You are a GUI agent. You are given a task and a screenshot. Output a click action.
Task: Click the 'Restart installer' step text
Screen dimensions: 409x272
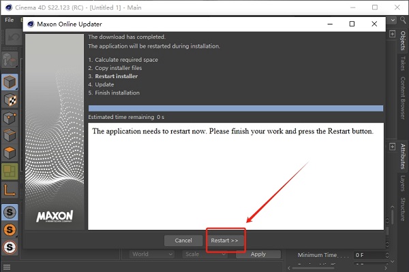(117, 76)
